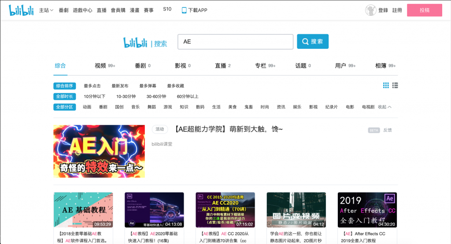
Task: Filter duration to 10-30分钟
Action: pos(126,96)
